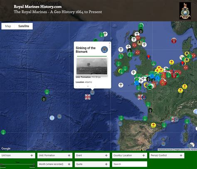Click the round unit badge in the Bismark popup
The width and height of the screenshot is (197, 169).
(104, 49)
